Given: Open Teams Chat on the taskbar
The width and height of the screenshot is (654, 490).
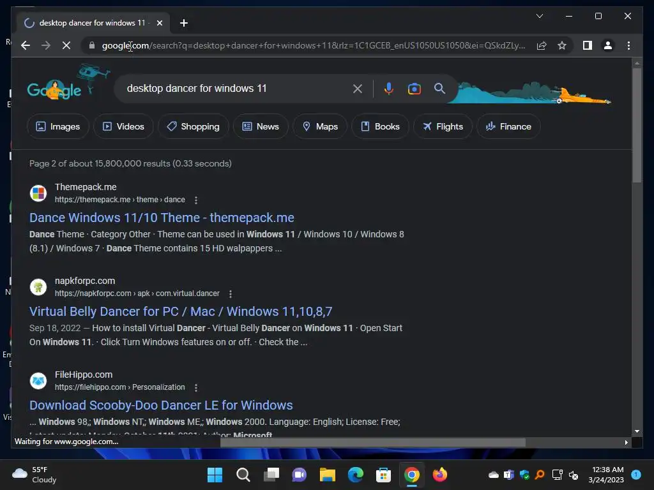Looking at the screenshot, I should 299,475.
